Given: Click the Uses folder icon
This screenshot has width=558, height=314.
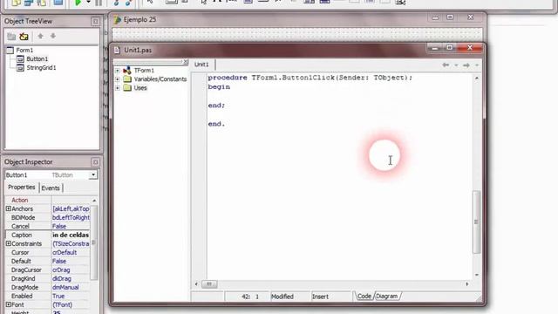Looking at the screenshot, I should pyautogui.click(x=127, y=87).
